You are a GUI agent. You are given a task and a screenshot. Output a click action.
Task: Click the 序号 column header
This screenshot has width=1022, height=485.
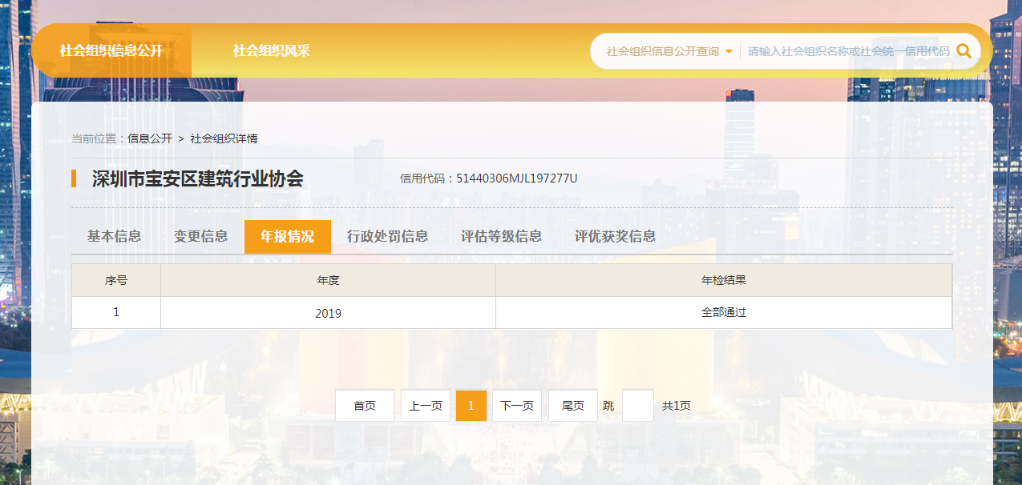click(116, 280)
